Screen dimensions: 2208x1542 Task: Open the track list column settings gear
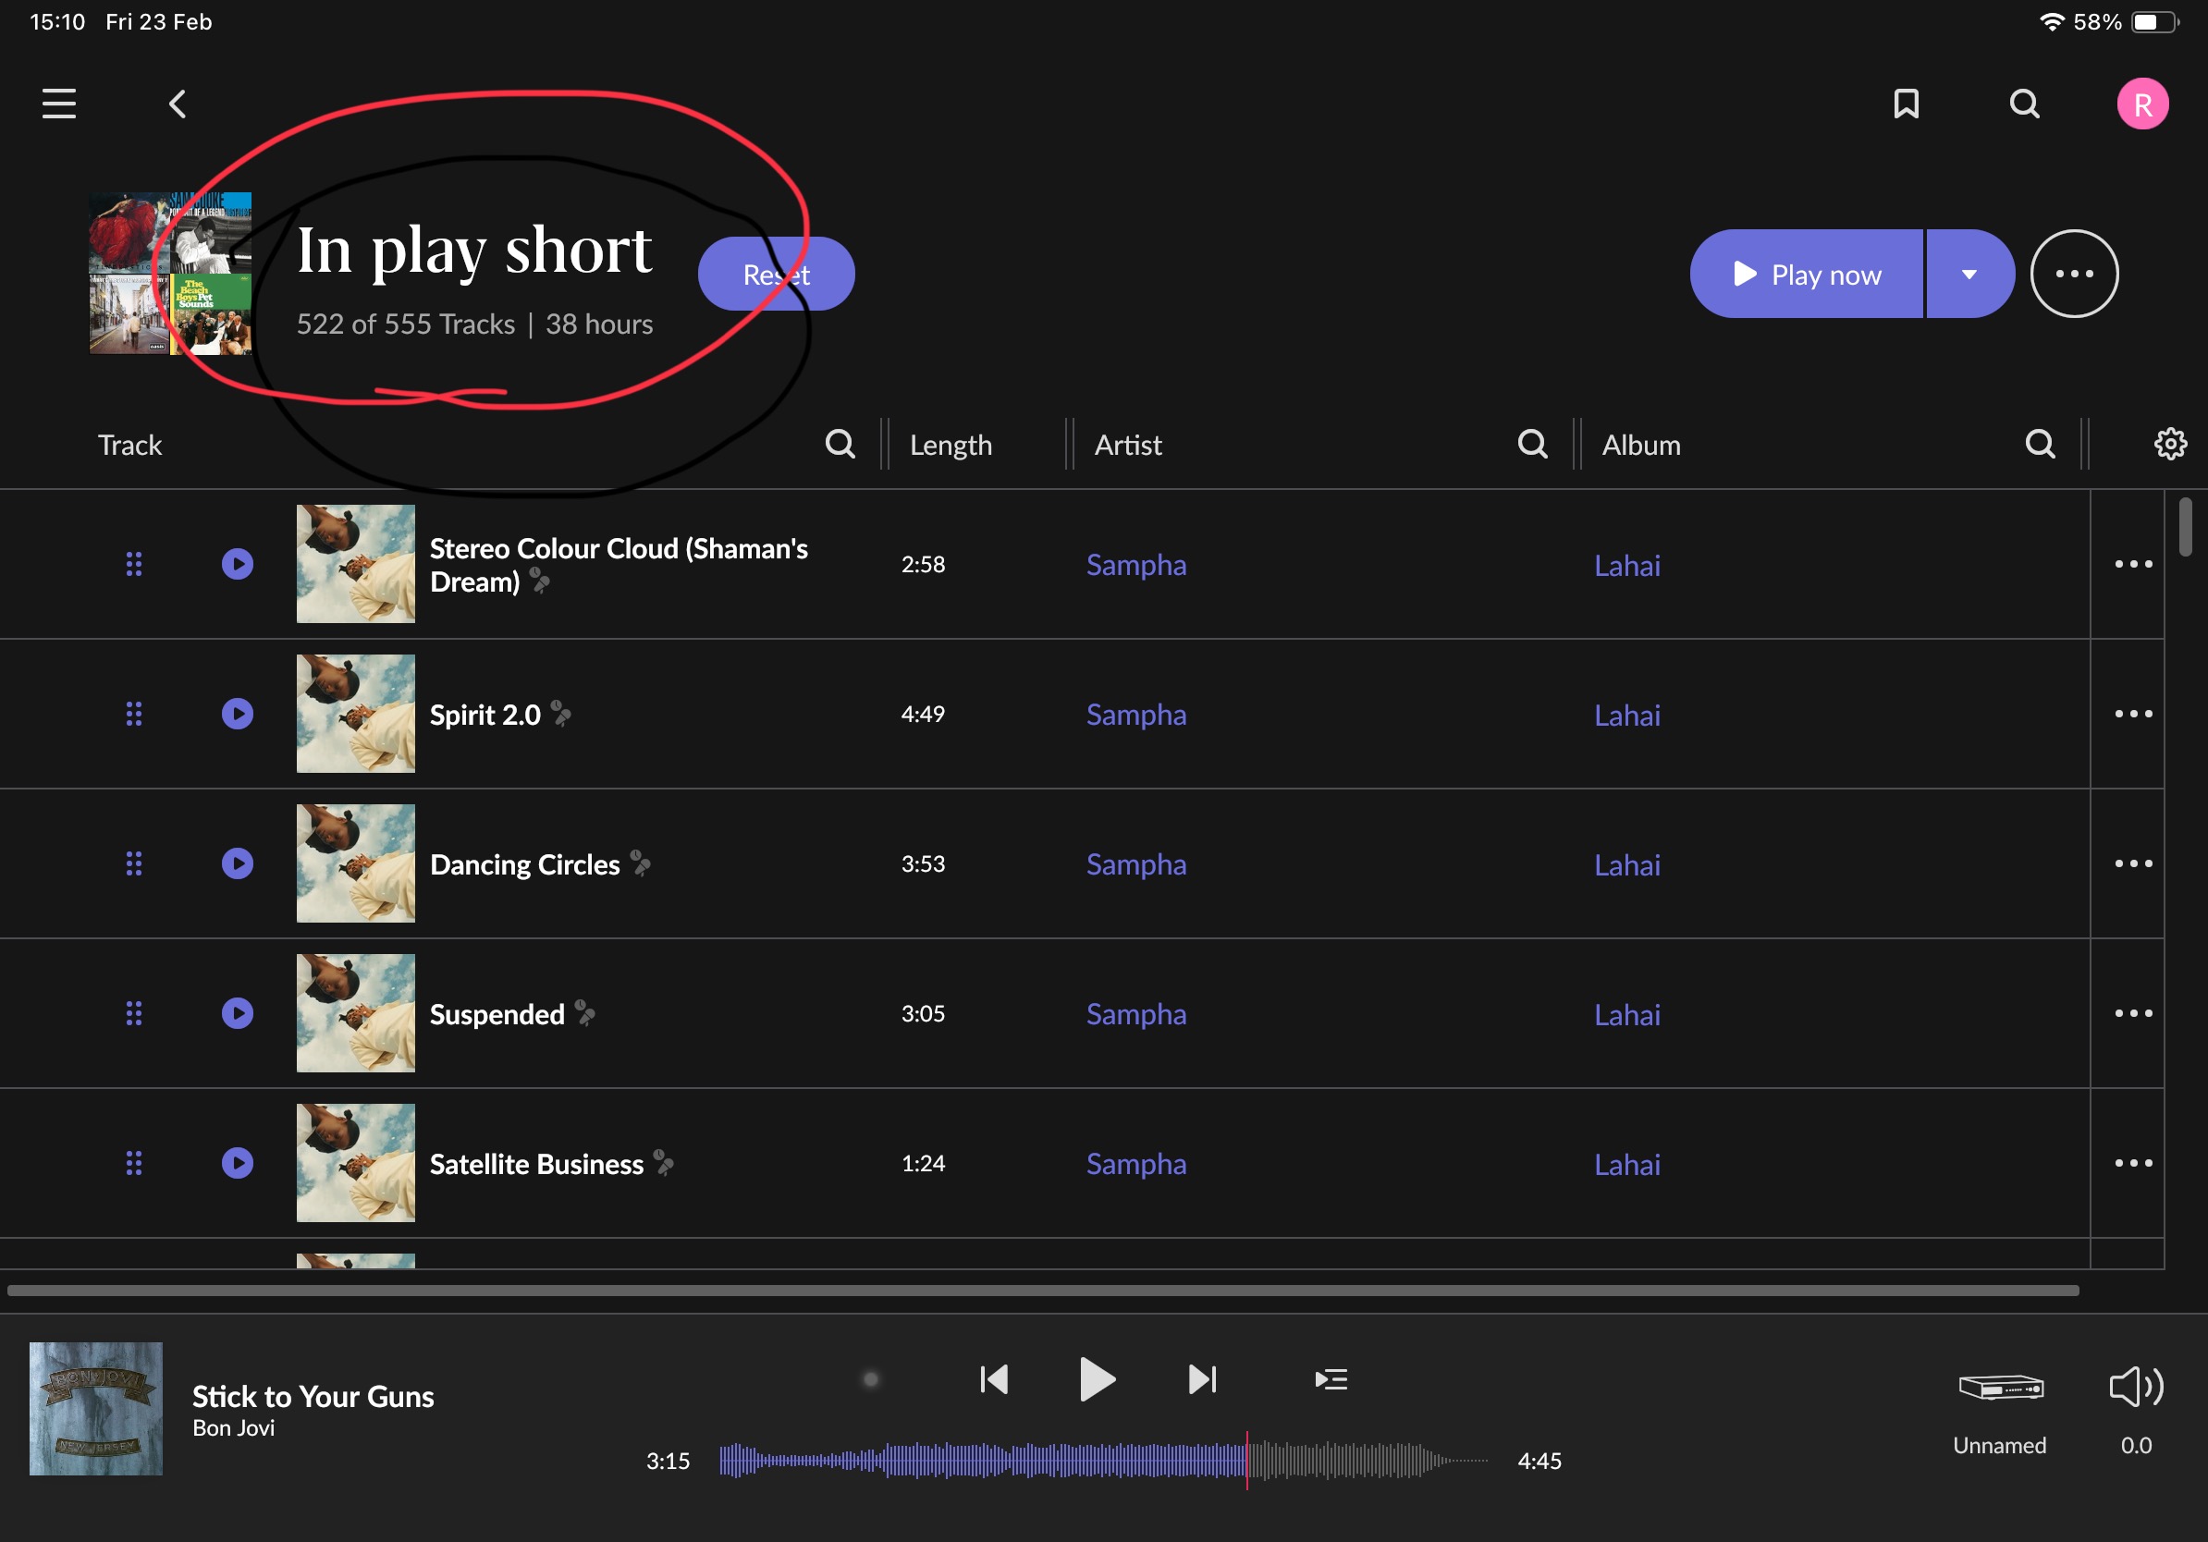click(2170, 444)
